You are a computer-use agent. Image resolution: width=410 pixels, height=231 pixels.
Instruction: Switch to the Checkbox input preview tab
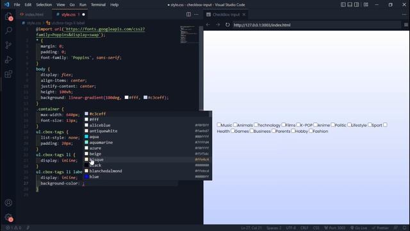(226, 14)
